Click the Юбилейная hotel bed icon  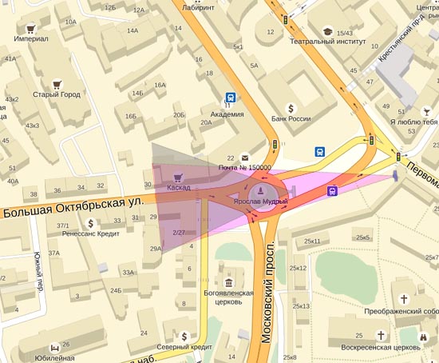[54, 349]
